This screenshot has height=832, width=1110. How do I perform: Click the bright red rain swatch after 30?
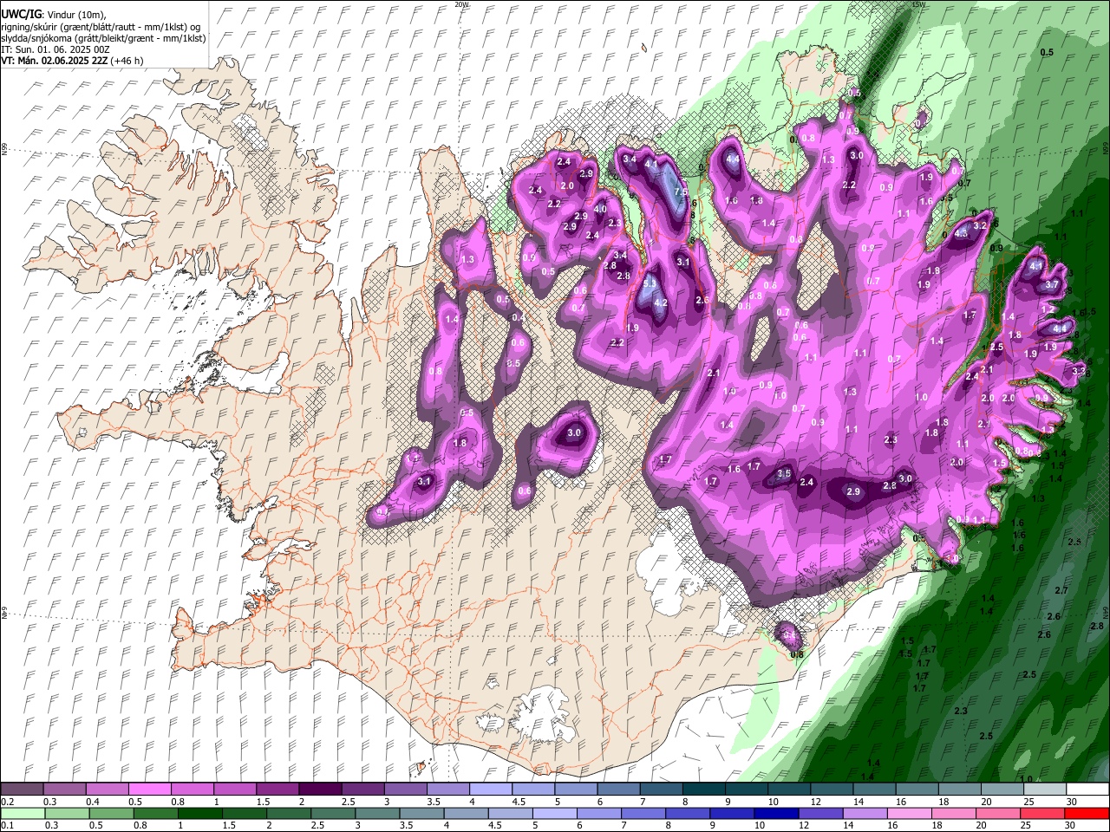1087,813
